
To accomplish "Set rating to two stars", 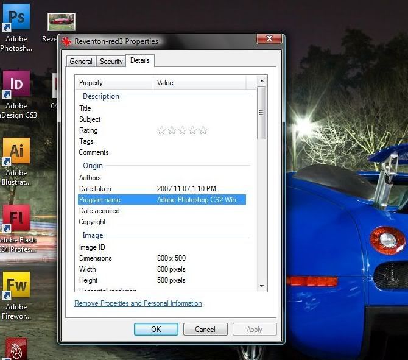I will (x=172, y=130).
